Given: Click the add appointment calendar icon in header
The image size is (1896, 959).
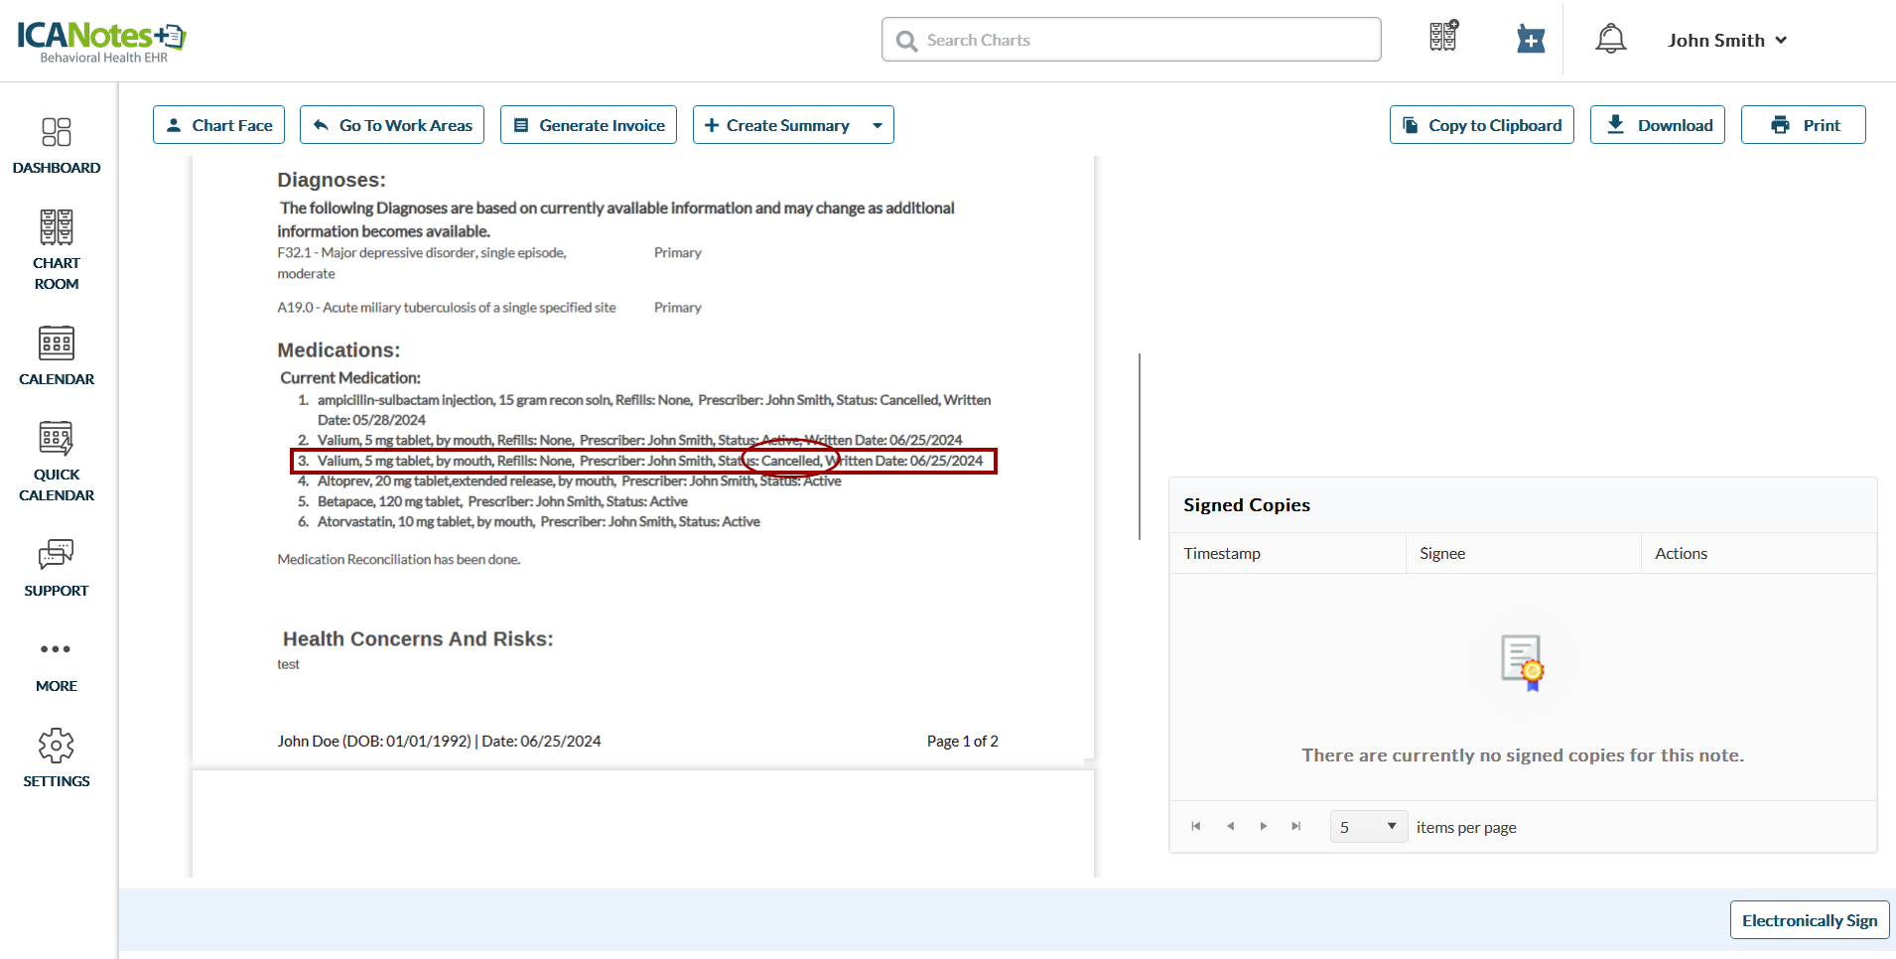Looking at the screenshot, I should [1530, 40].
